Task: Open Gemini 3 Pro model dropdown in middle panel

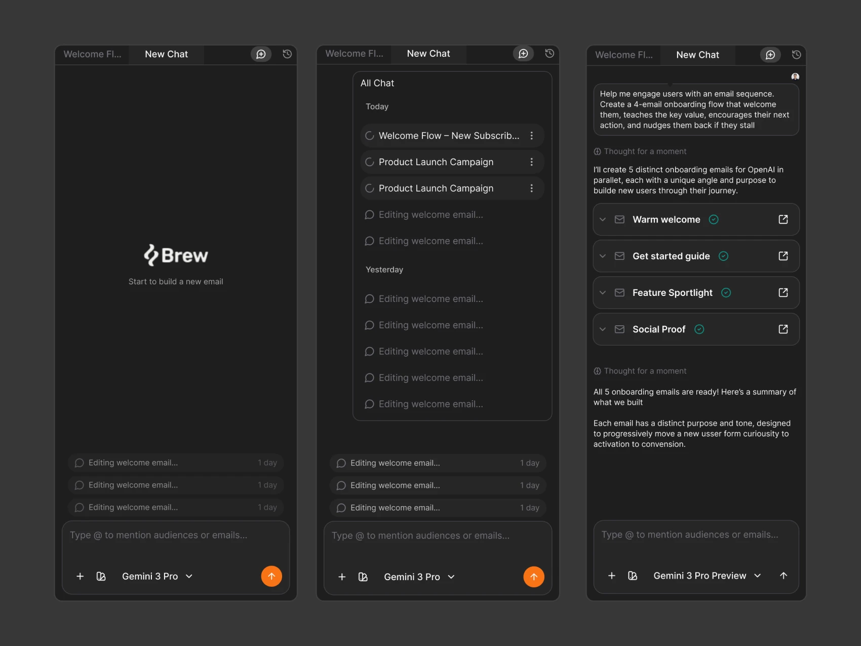Action: pos(419,577)
